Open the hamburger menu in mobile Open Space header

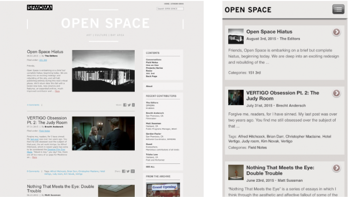click(338, 9)
